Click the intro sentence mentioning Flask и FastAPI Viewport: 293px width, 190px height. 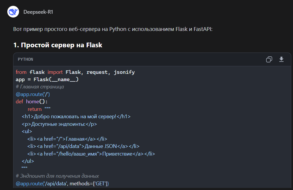113,29
